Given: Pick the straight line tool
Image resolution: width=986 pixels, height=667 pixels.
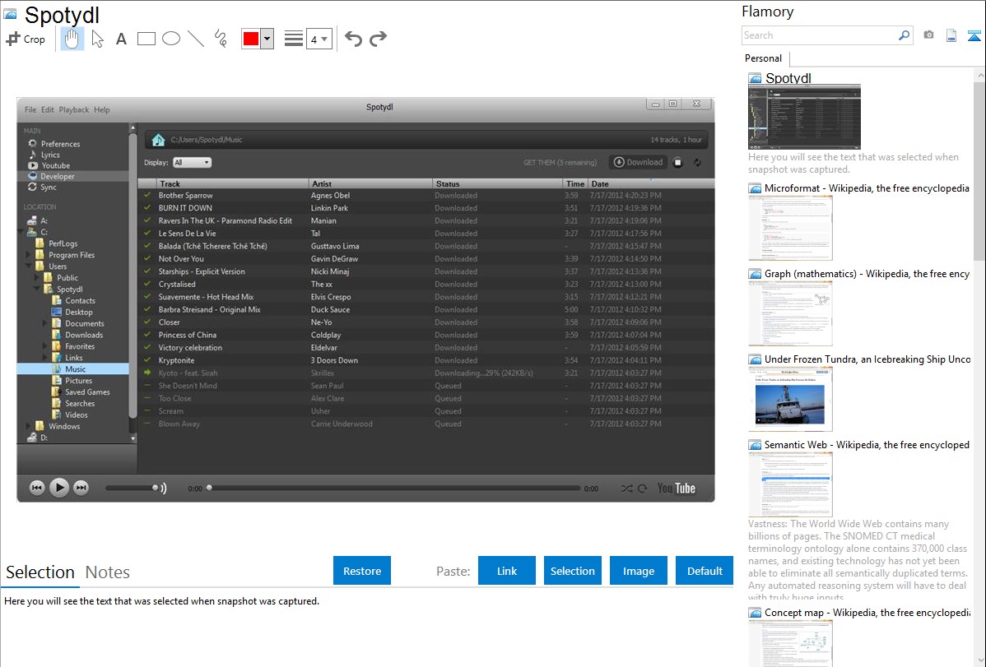Looking at the screenshot, I should click(x=196, y=39).
